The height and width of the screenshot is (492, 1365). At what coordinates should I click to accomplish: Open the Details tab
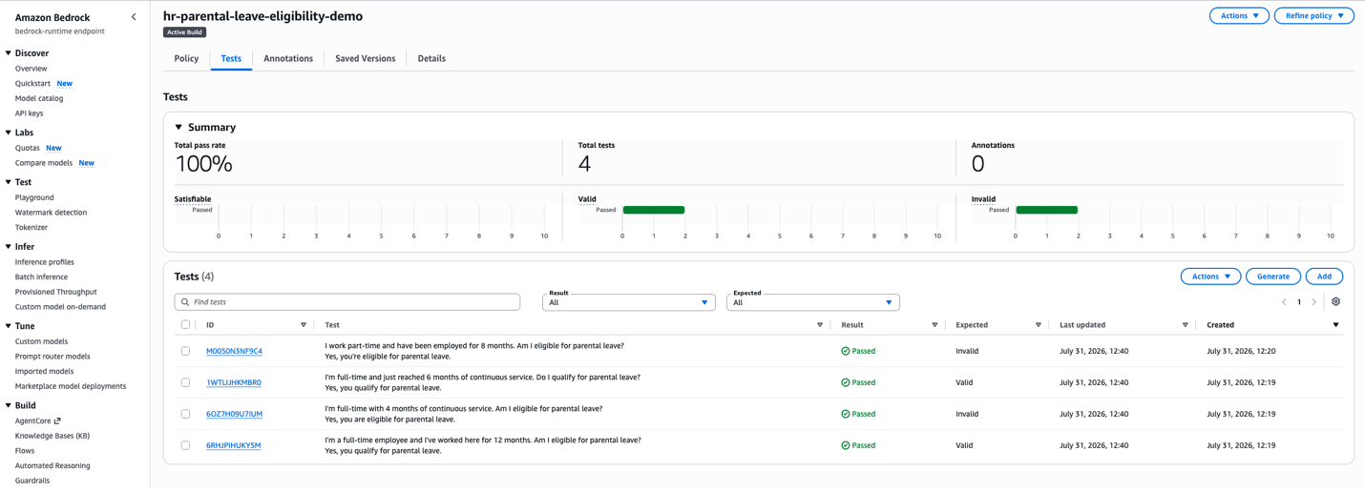pos(431,58)
